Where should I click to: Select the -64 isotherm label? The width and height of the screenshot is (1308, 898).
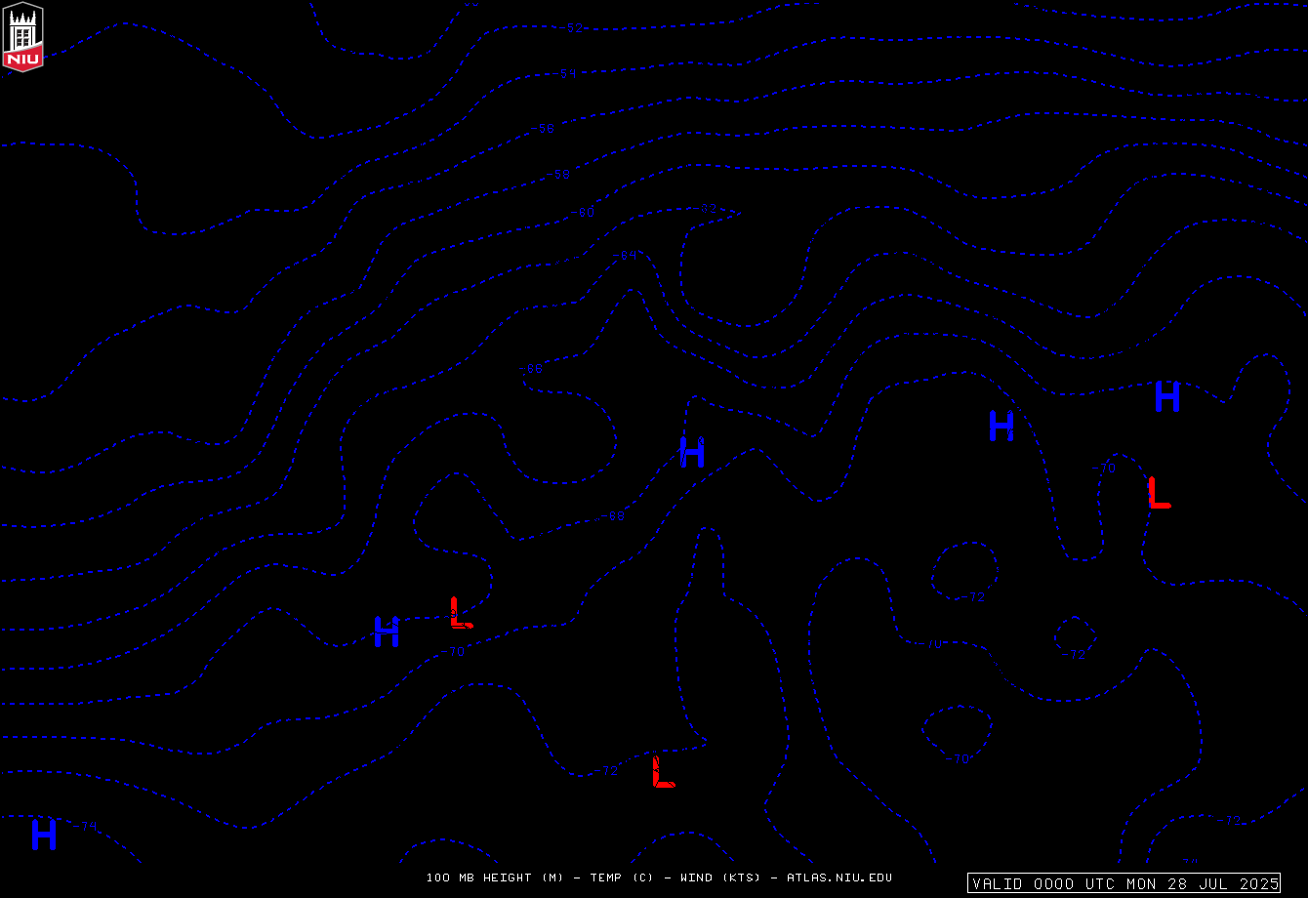[626, 255]
